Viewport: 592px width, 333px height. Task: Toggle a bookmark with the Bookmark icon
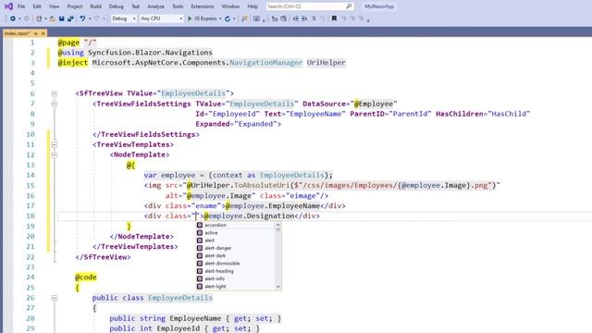[334, 18]
